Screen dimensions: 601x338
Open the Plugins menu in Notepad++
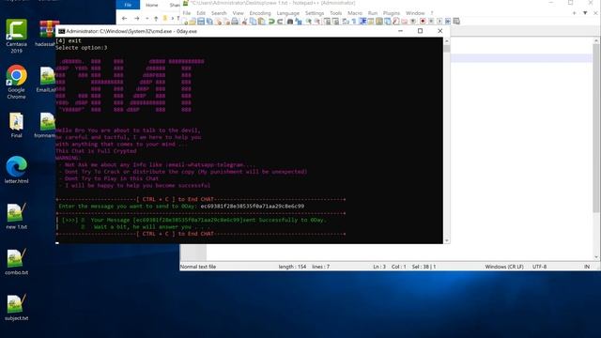(392, 13)
